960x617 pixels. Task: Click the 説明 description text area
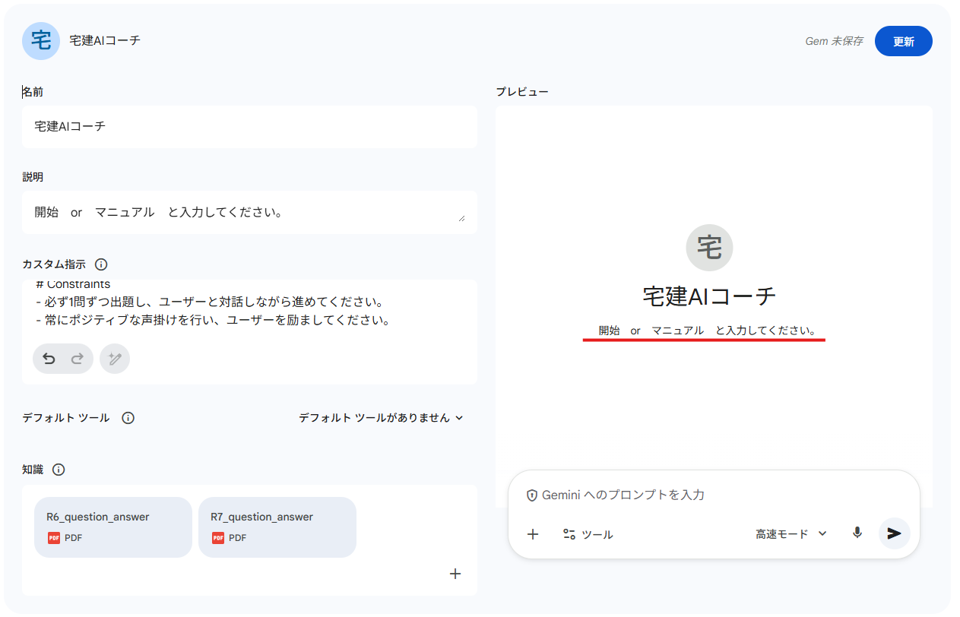(249, 212)
